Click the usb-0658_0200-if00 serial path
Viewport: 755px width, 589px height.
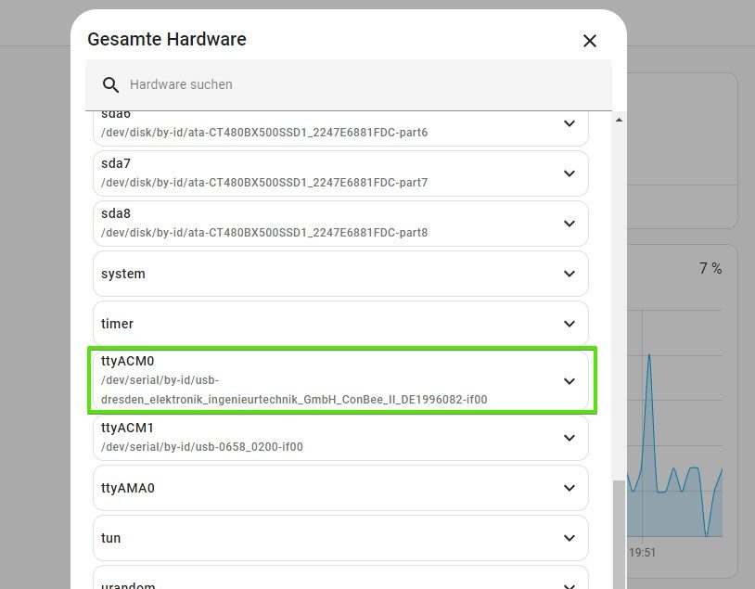(202, 447)
